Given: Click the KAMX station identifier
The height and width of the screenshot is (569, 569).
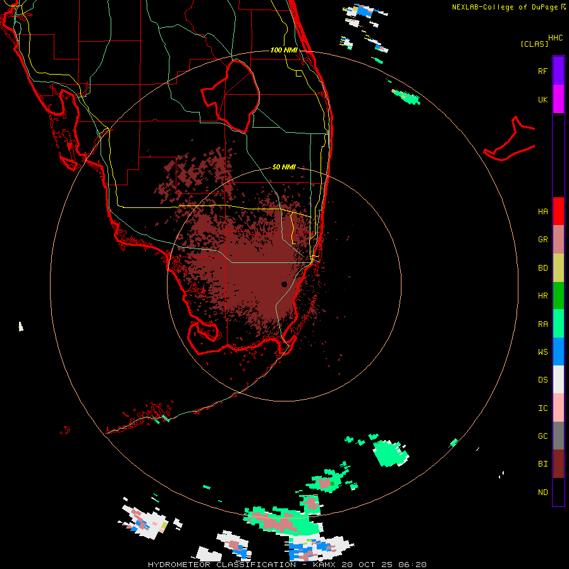Looking at the screenshot, I should point(324,565).
